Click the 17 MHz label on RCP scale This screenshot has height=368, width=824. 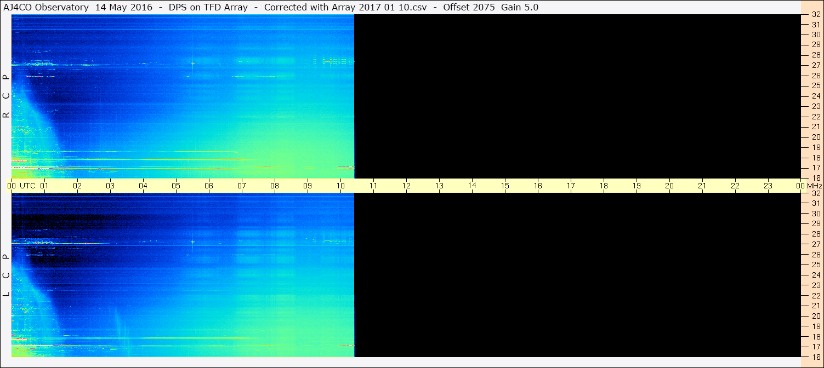pyautogui.click(x=816, y=168)
